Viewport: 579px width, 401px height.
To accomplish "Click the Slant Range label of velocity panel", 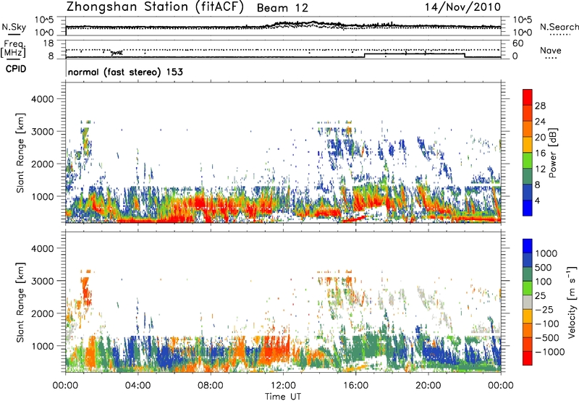I will pyautogui.click(x=20, y=303).
